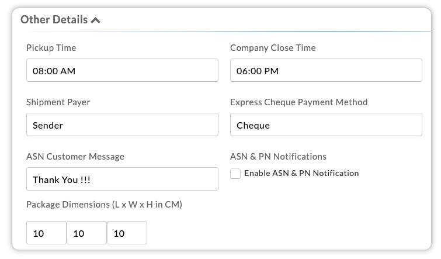Image resolution: width=441 pixels, height=259 pixels.
Task: Click the Other Details heading
Action: click(54, 20)
